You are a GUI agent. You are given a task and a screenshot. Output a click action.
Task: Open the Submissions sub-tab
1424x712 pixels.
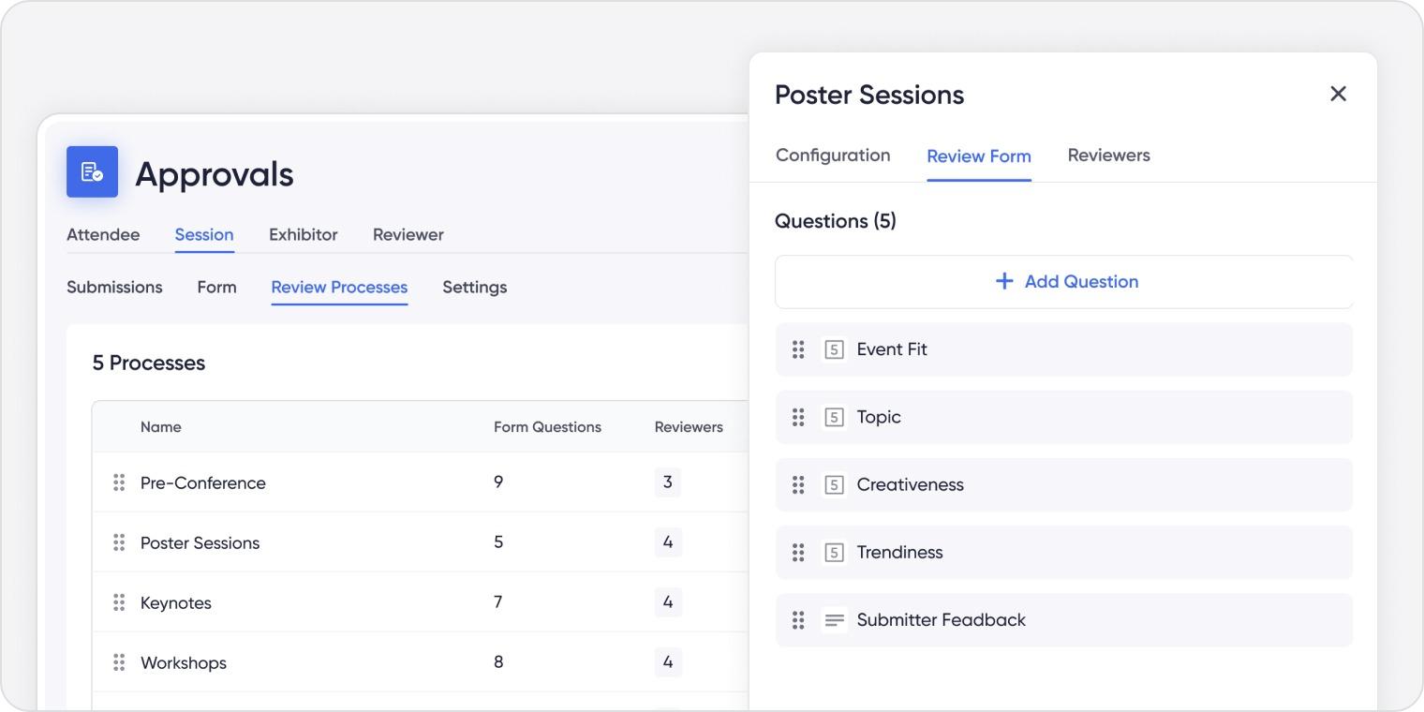114,287
